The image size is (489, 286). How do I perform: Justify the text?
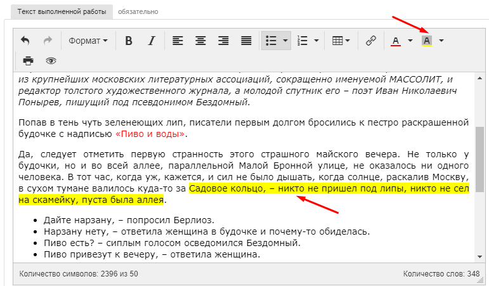(246, 41)
